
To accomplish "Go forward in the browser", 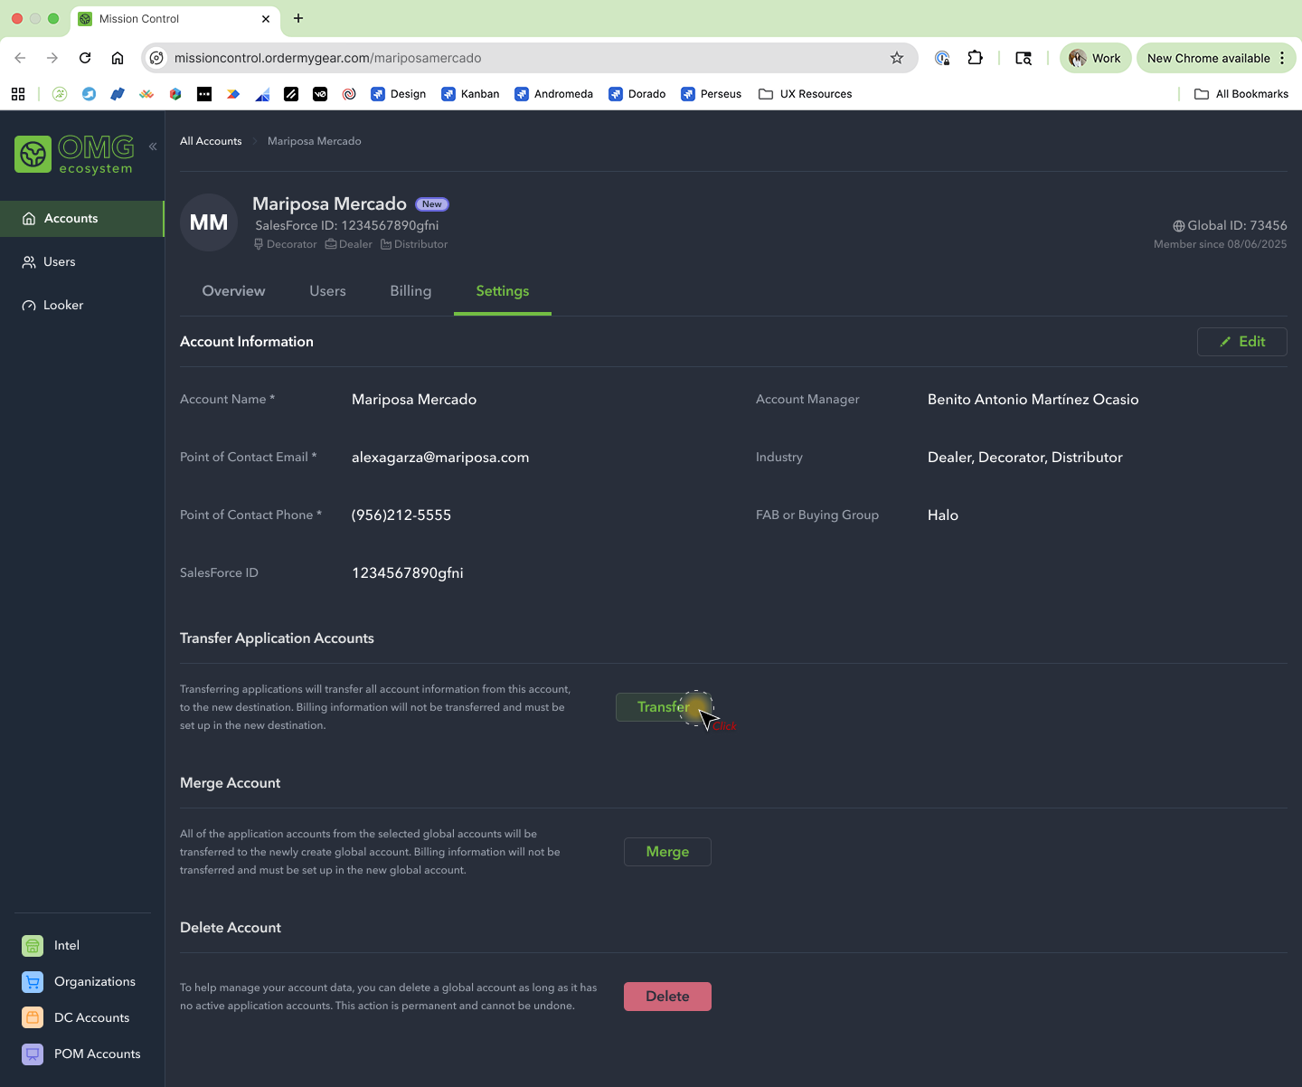I will [x=52, y=58].
